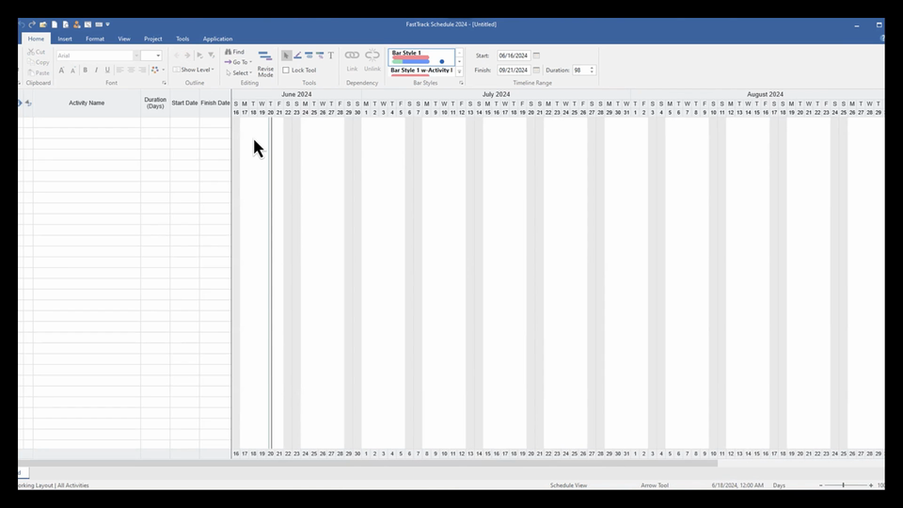Open the Font group dialog launcher

click(164, 83)
